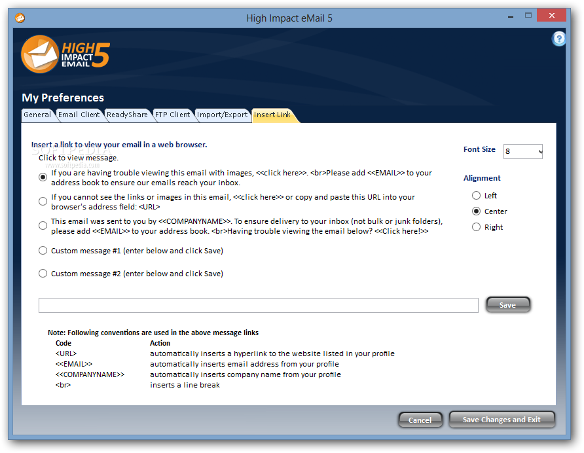The image size is (584, 453).
Task: Open the help question mark icon
Action: click(x=558, y=39)
